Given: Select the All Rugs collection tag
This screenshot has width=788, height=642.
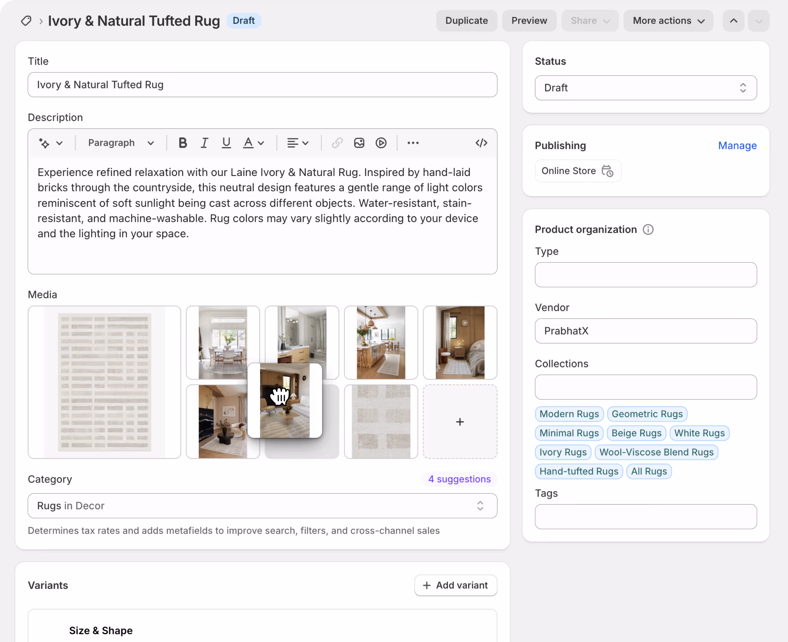Looking at the screenshot, I should 649,471.
